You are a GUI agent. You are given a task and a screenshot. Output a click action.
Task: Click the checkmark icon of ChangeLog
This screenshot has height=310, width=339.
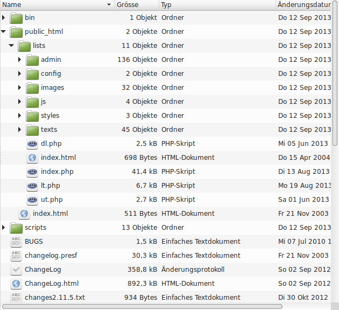(16, 270)
